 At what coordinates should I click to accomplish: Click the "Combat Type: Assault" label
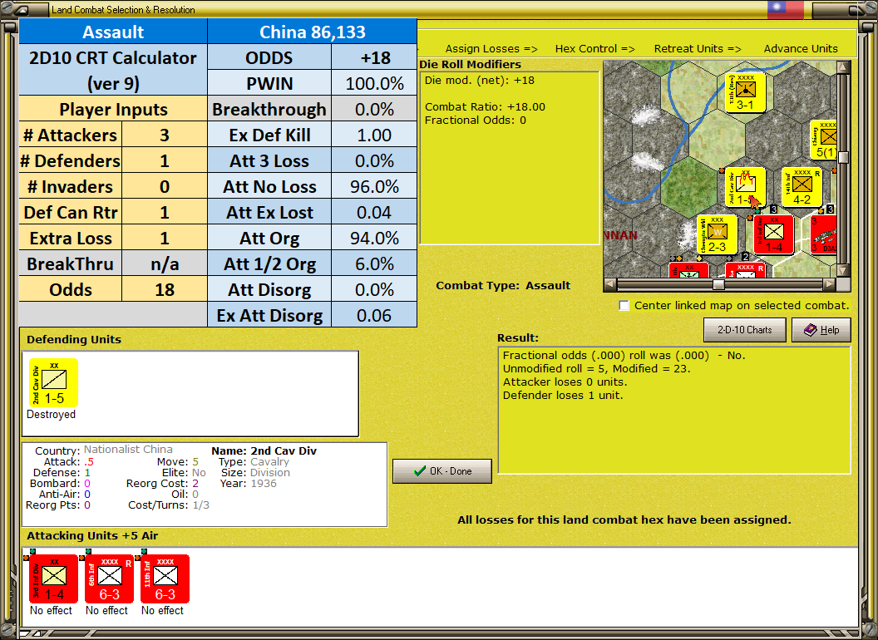point(503,286)
